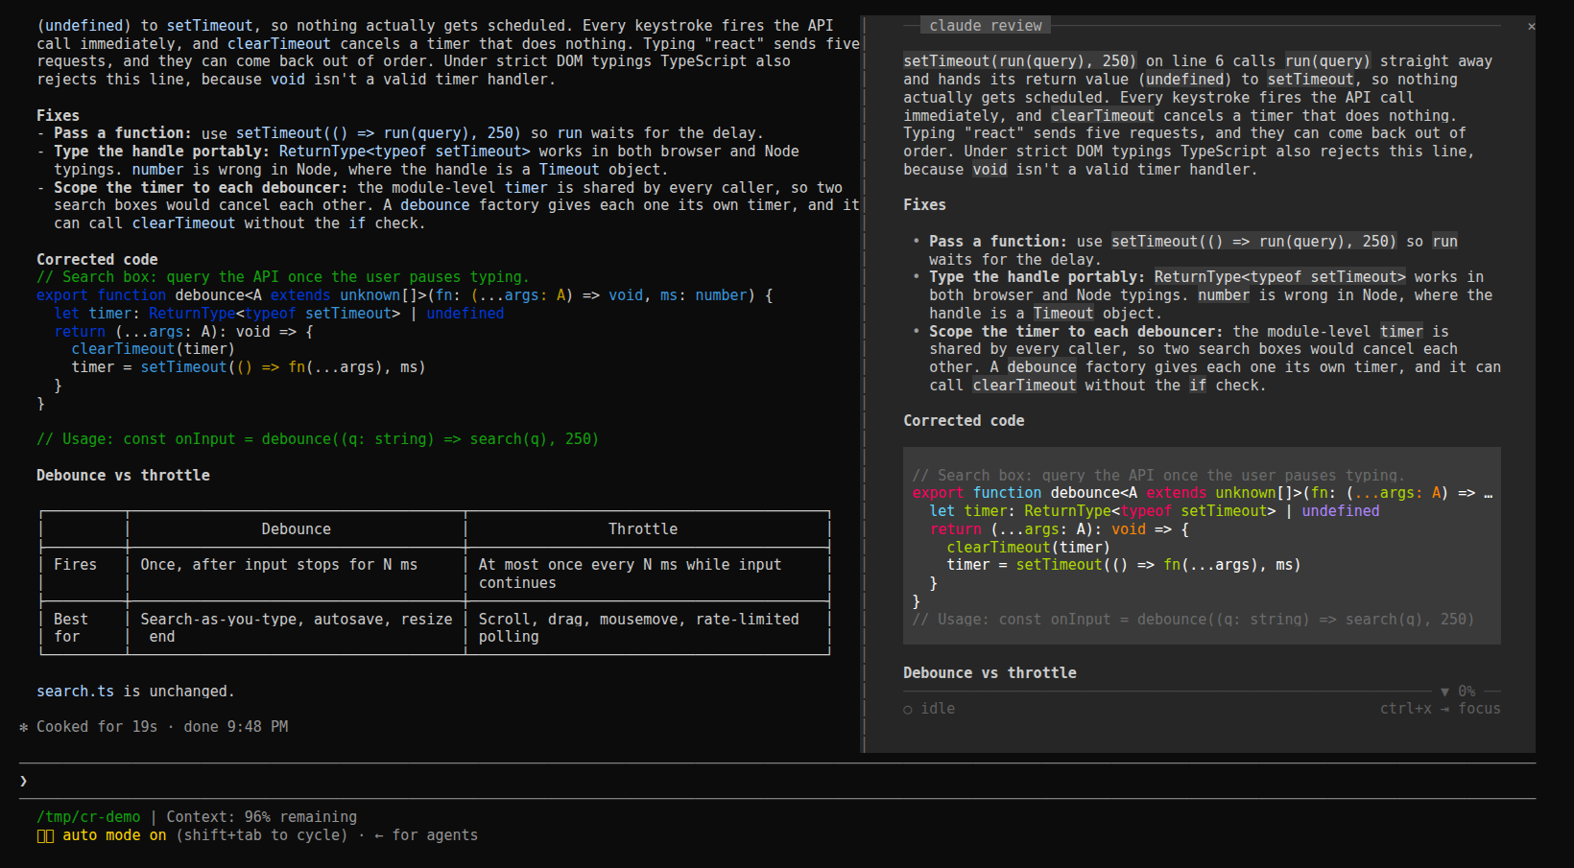Click review panel "Corrected code" heading
This screenshot has width=1574, height=868.
(964, 421)
